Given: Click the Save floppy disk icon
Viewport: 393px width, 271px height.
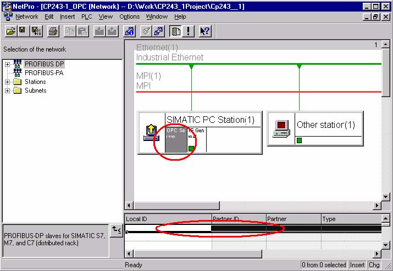Looking at the screenshot, I should tap(23, 31).
